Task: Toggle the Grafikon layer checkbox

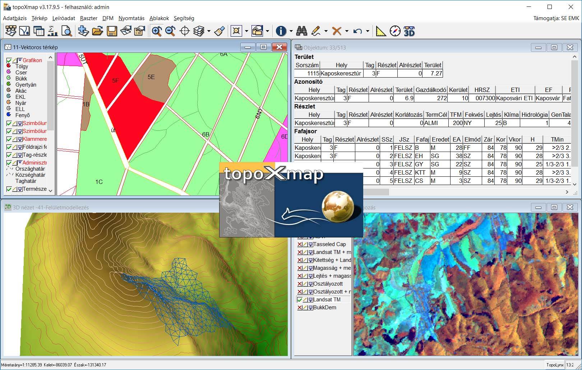Action: coord(9,60)
